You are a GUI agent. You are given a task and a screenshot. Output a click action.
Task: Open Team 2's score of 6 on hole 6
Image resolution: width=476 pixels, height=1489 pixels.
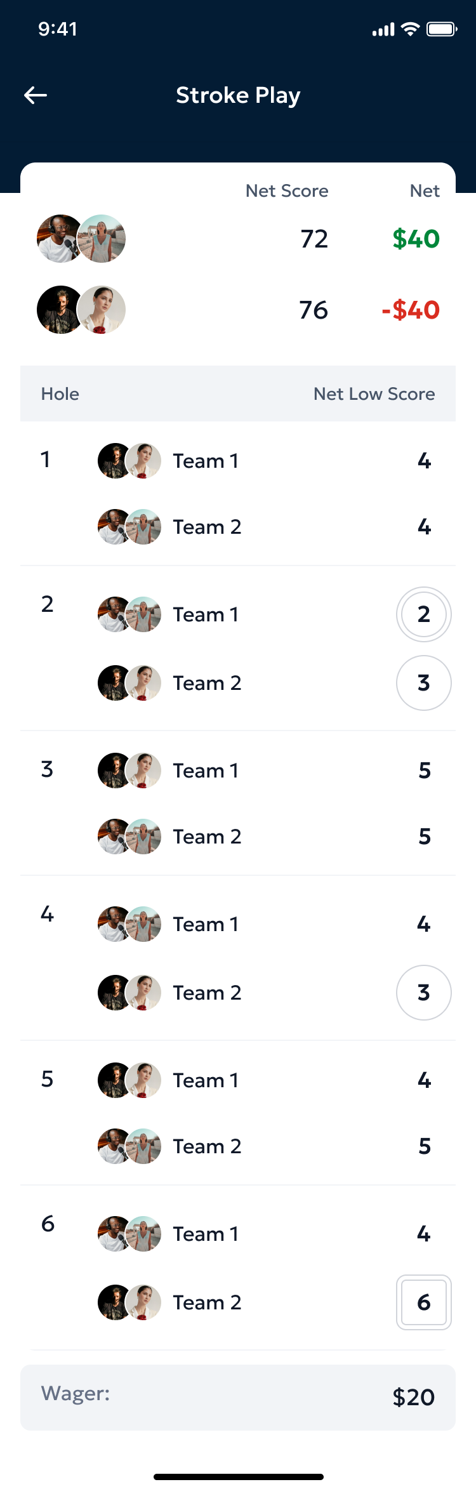[x=423, y=1302]
